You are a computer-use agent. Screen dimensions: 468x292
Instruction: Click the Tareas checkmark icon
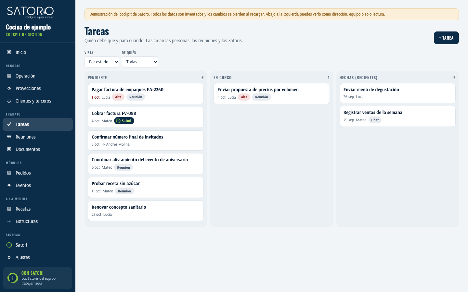tap(9, 124)
